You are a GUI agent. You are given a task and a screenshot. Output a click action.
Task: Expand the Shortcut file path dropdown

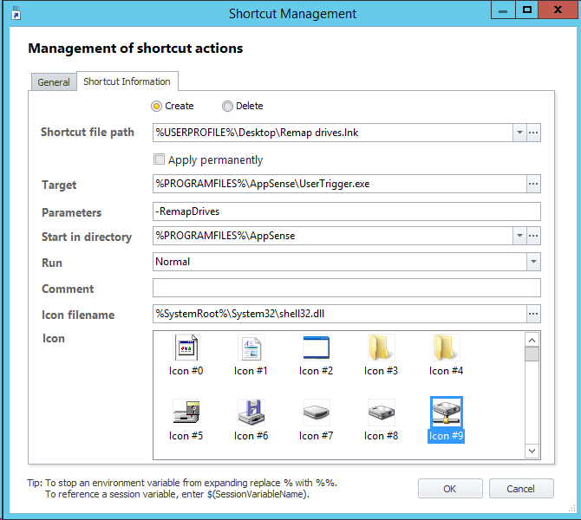click(519, 133)
